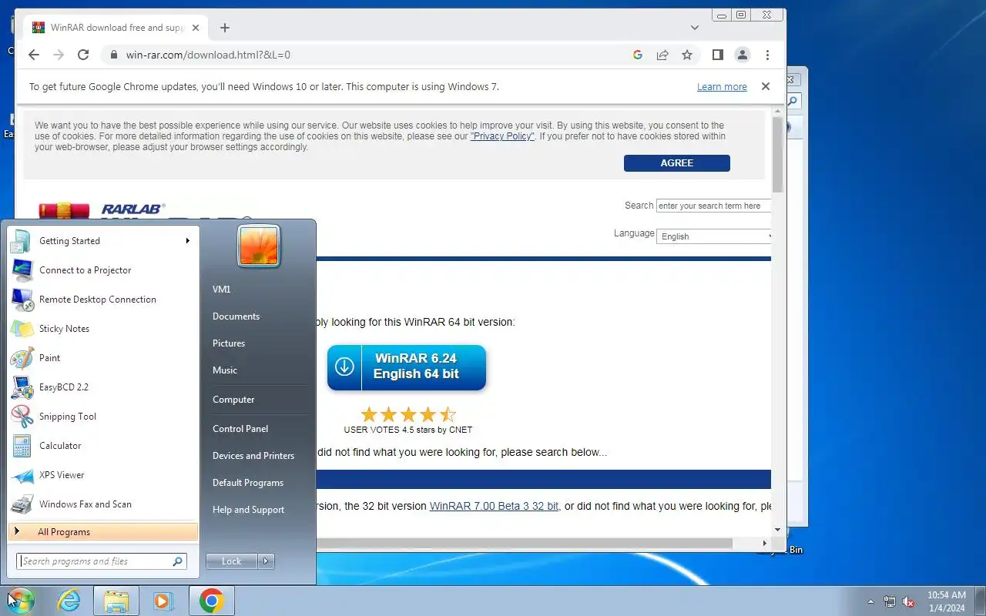Click the Start orb button
Viewport: 986px width, 616px height.
click(20, 601)
